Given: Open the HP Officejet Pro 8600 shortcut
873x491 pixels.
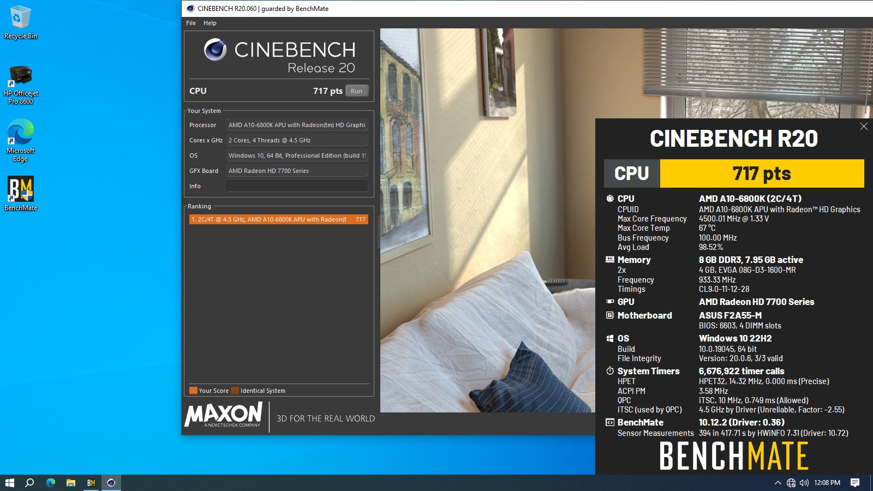Looking at the screenshot, I should [x=21, y=85].
